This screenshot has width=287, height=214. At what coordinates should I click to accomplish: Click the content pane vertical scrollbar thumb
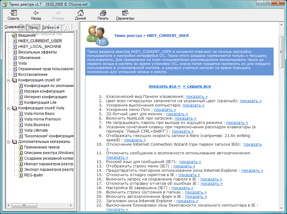point(281,52)
